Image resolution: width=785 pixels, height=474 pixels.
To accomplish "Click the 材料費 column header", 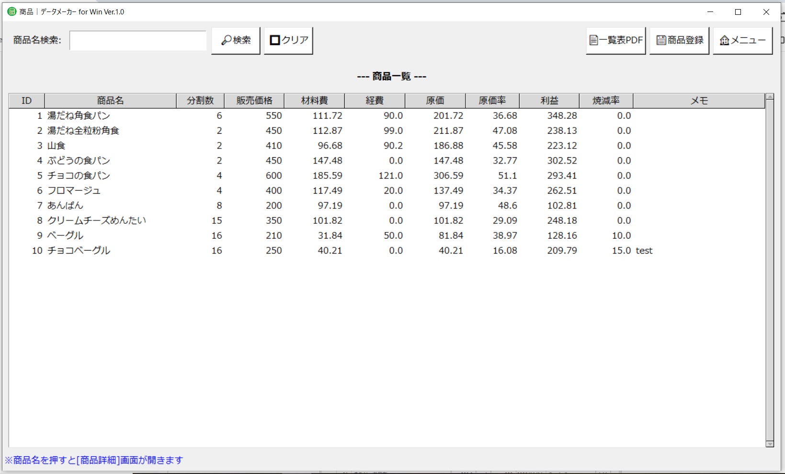I will (x=314, y=101).
